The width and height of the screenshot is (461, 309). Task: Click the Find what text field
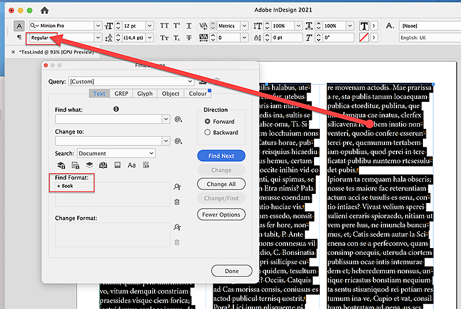[x=108, y=119]
